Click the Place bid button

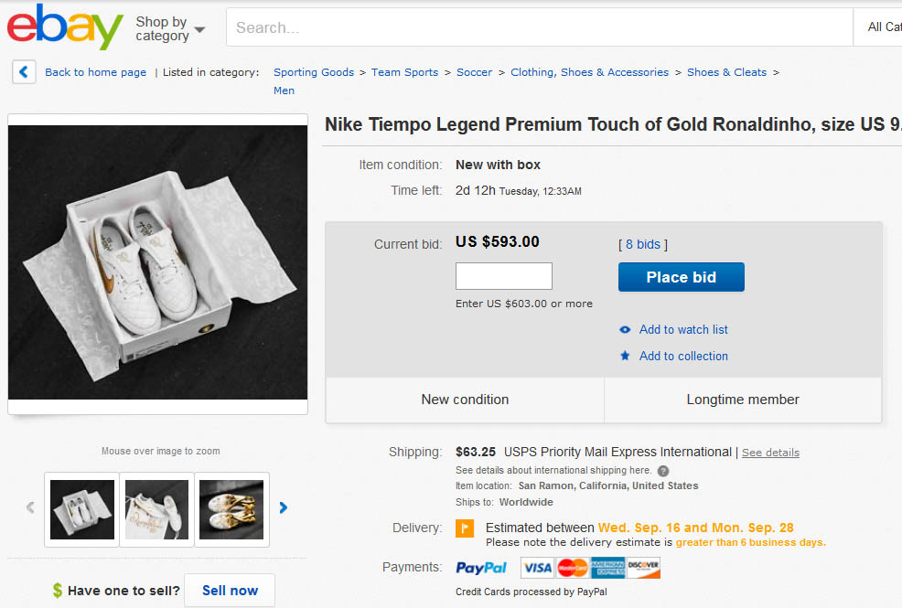(681, 276)
